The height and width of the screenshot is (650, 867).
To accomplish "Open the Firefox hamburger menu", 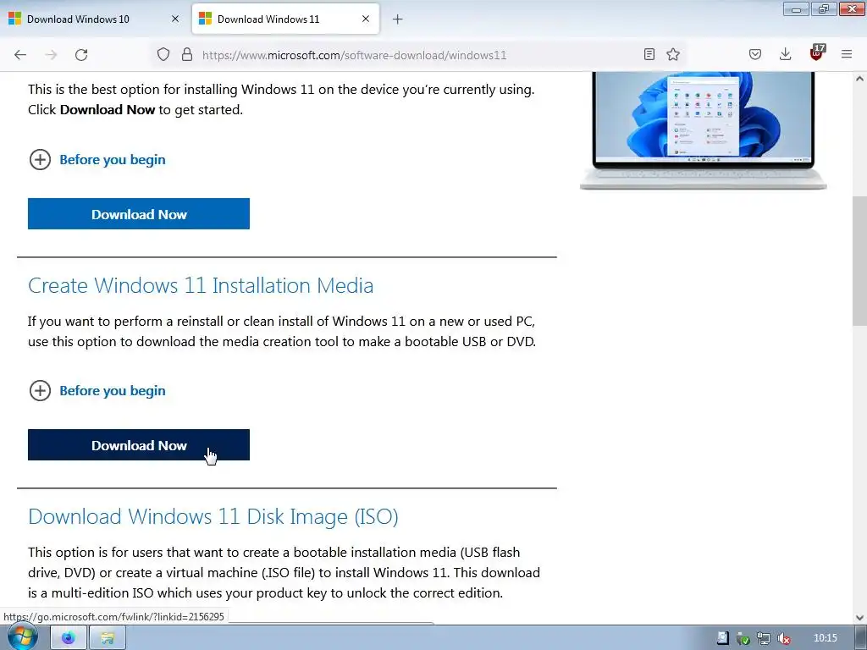I will click(847, 54).
